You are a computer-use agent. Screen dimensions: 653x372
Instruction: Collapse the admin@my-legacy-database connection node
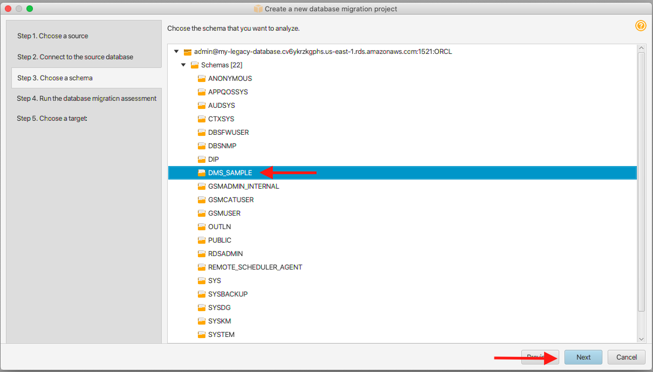(176, 52)
